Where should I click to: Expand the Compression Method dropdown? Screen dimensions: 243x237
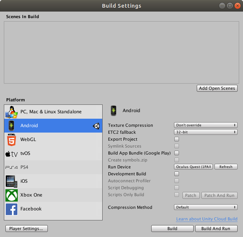pyautogui.click(x=206, y=207)
